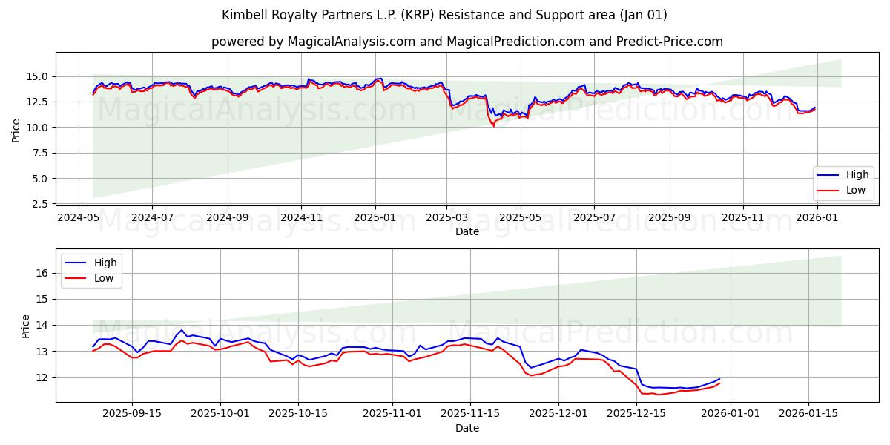The image size is (890, 445).
Task: Click the '2025-11-15' date tick label
Action: (469, 414)
